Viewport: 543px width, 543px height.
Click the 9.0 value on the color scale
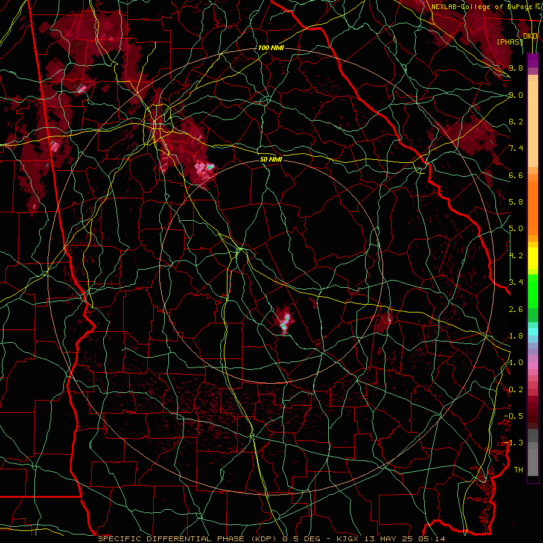[x=516, y=95]
